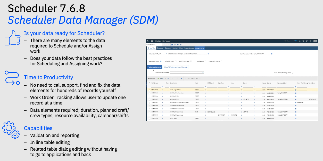Click the CREWWG crew work group cell
The image size is (323, 161).
300,102
